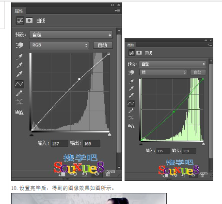Image resolution: width=222 pixels, height=204 pixels.
Task: Click the black input slider under green curve
Action: (x=141, y=144)
